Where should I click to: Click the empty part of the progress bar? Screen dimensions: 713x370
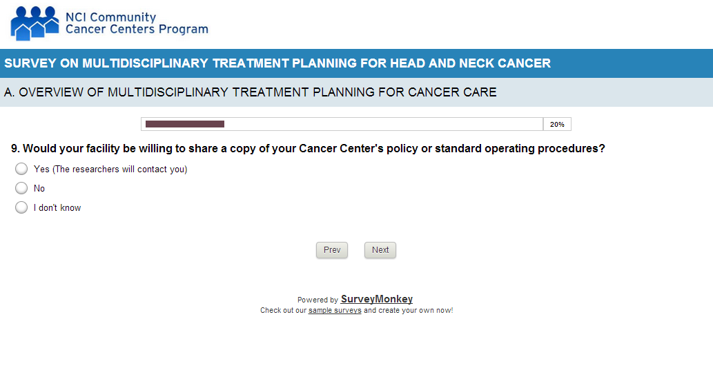click(383, 124)
